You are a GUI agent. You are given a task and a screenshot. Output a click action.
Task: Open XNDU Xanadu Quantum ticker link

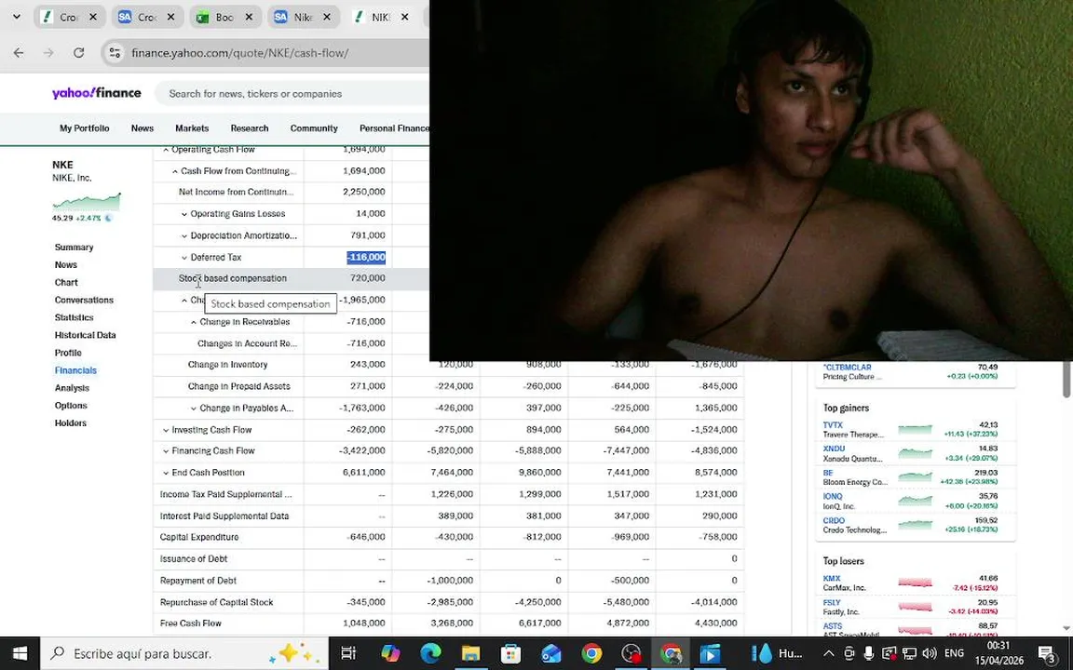click(834, 449)
